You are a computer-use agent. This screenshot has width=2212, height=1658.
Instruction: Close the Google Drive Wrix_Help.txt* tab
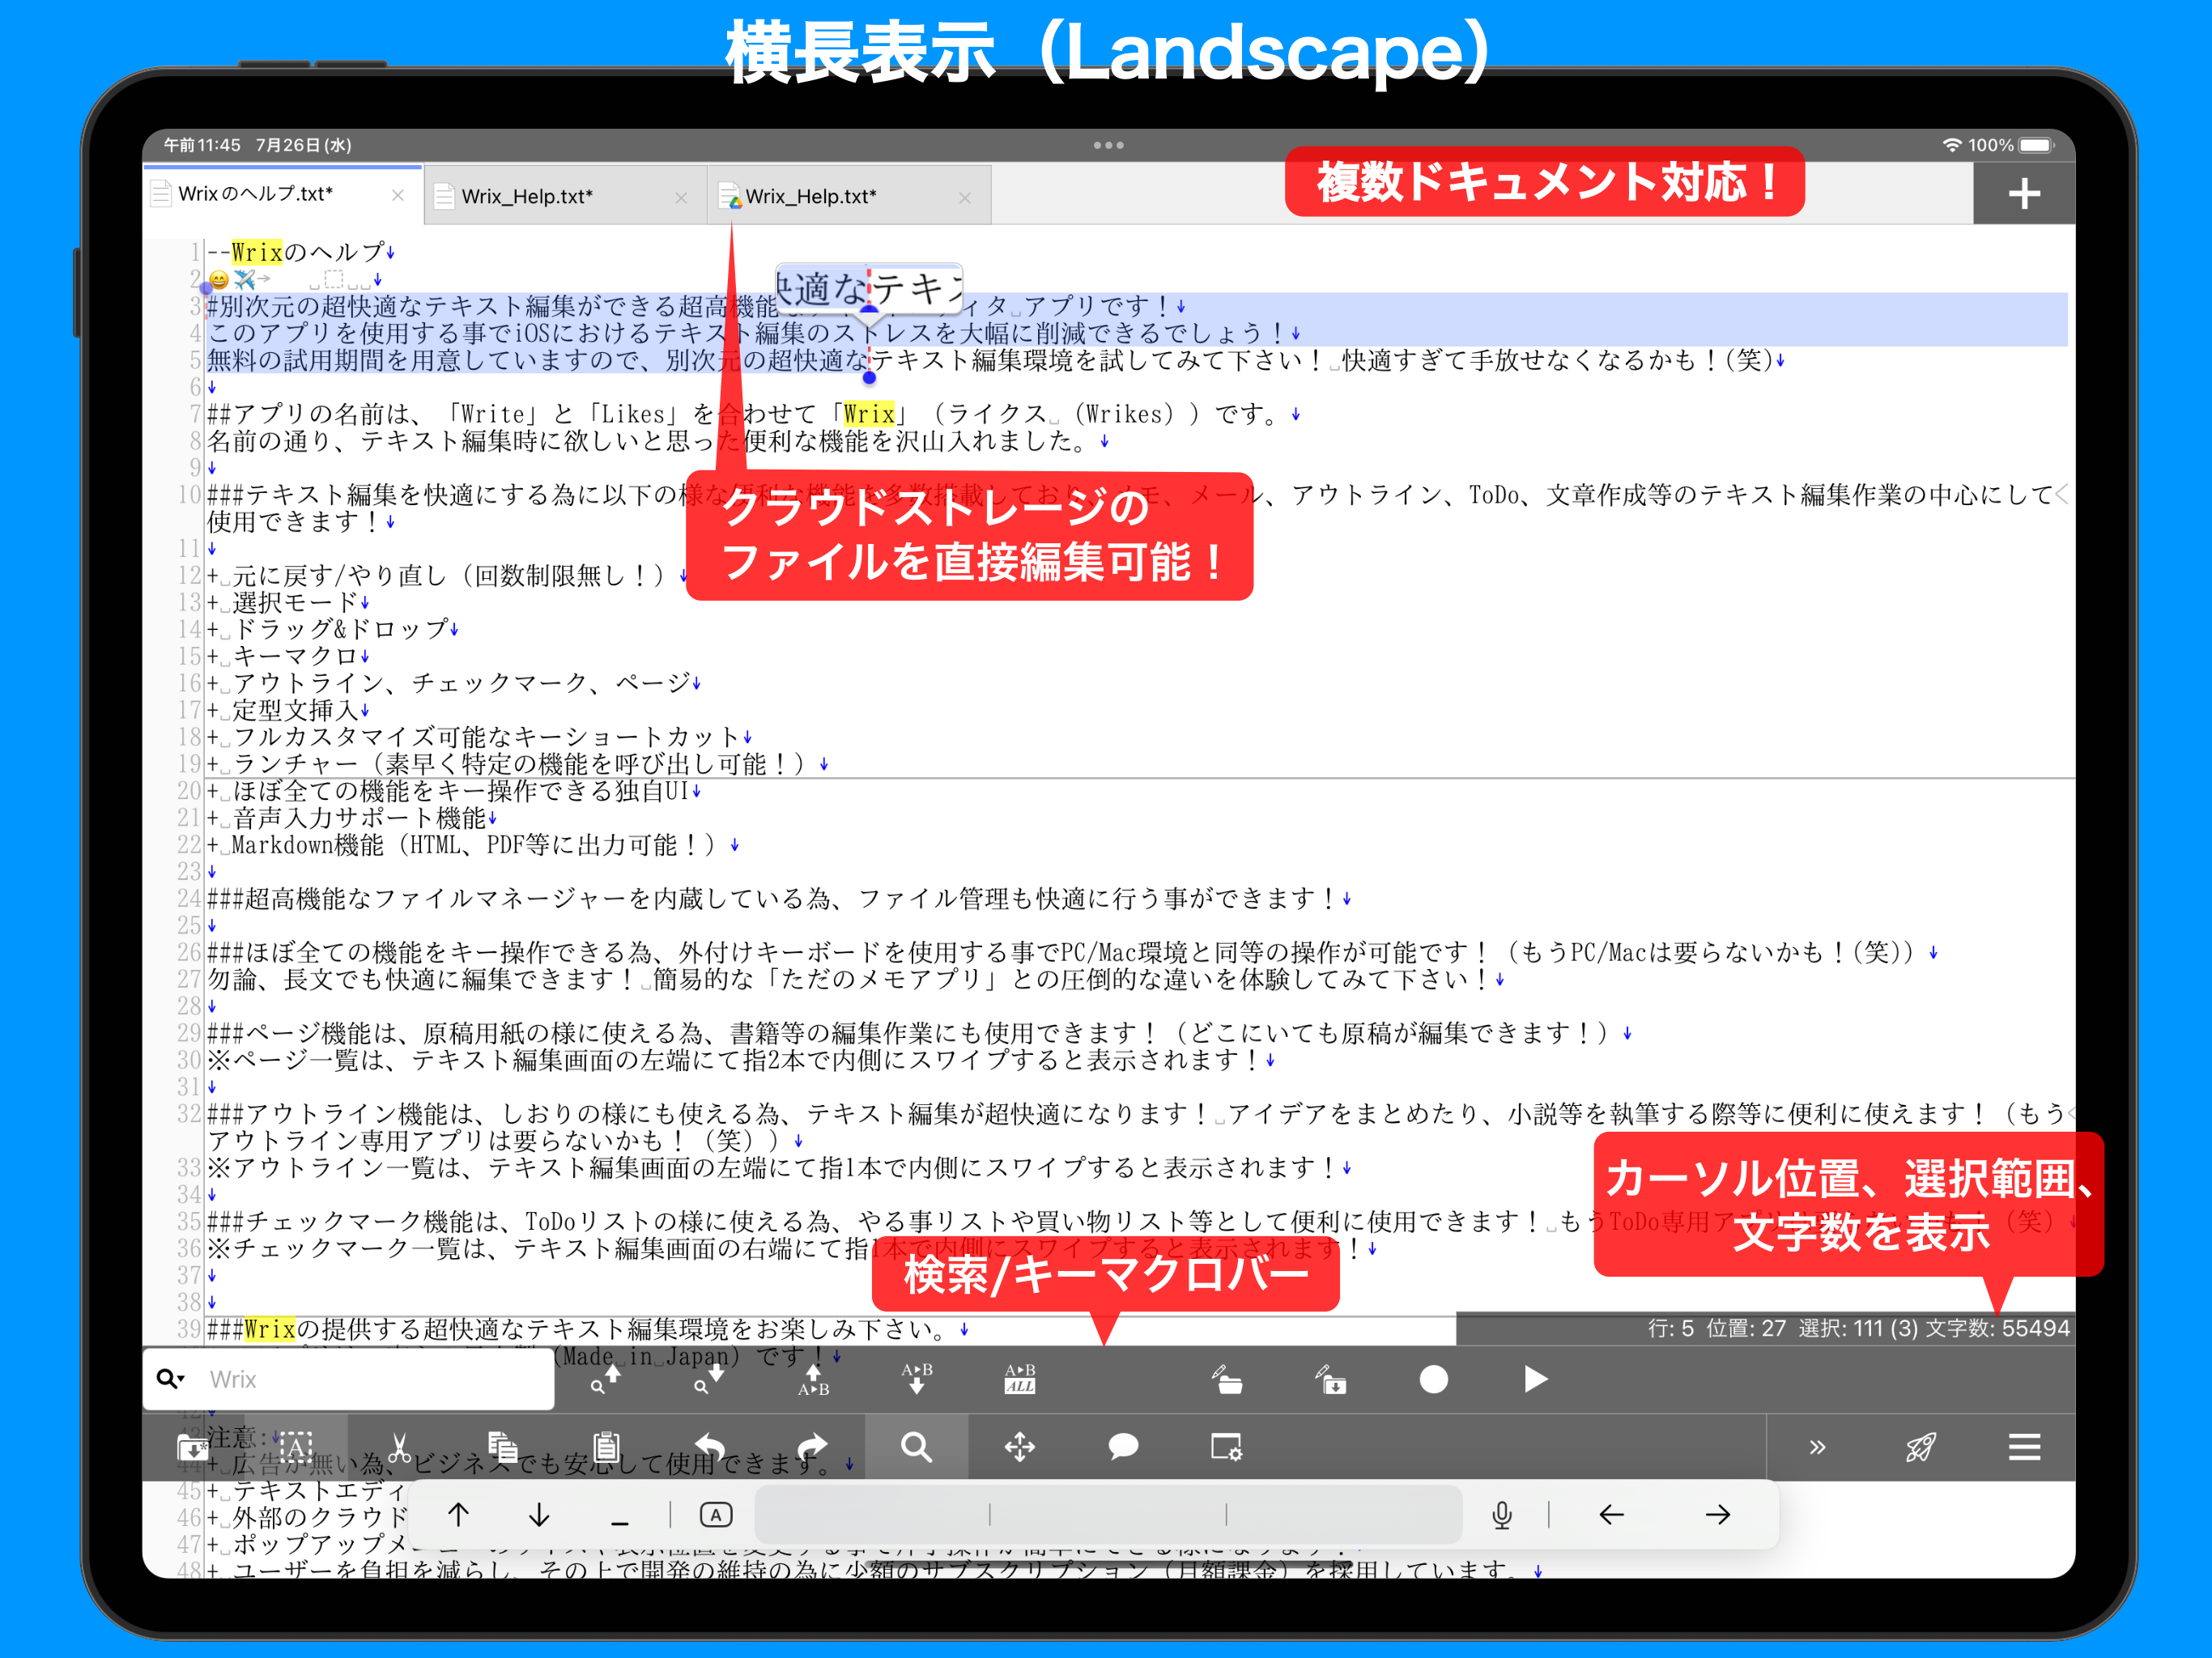point(965,197)
